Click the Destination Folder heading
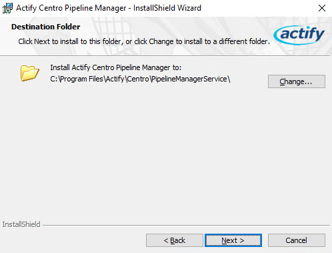Screen dimensions: 332x253 (x=46, y=27)
